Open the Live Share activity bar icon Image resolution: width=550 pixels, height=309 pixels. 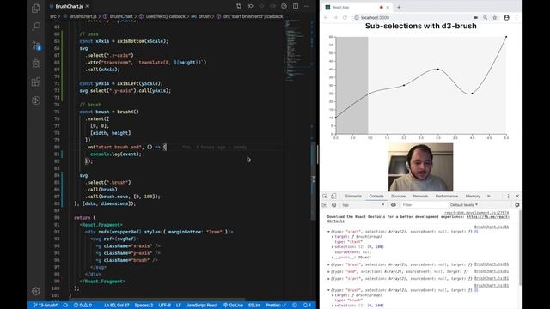[x=36, y=100]
